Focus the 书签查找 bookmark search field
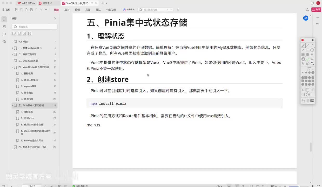This screenshot has width=322, height=187. (x=35, y=27)
